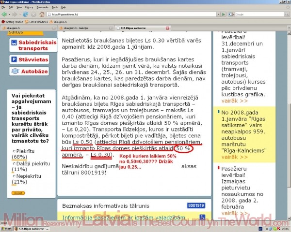This screenshot has width=291, height=232.
Task: Click the LV language indicator in tray
Action: (x=260, y=228)
